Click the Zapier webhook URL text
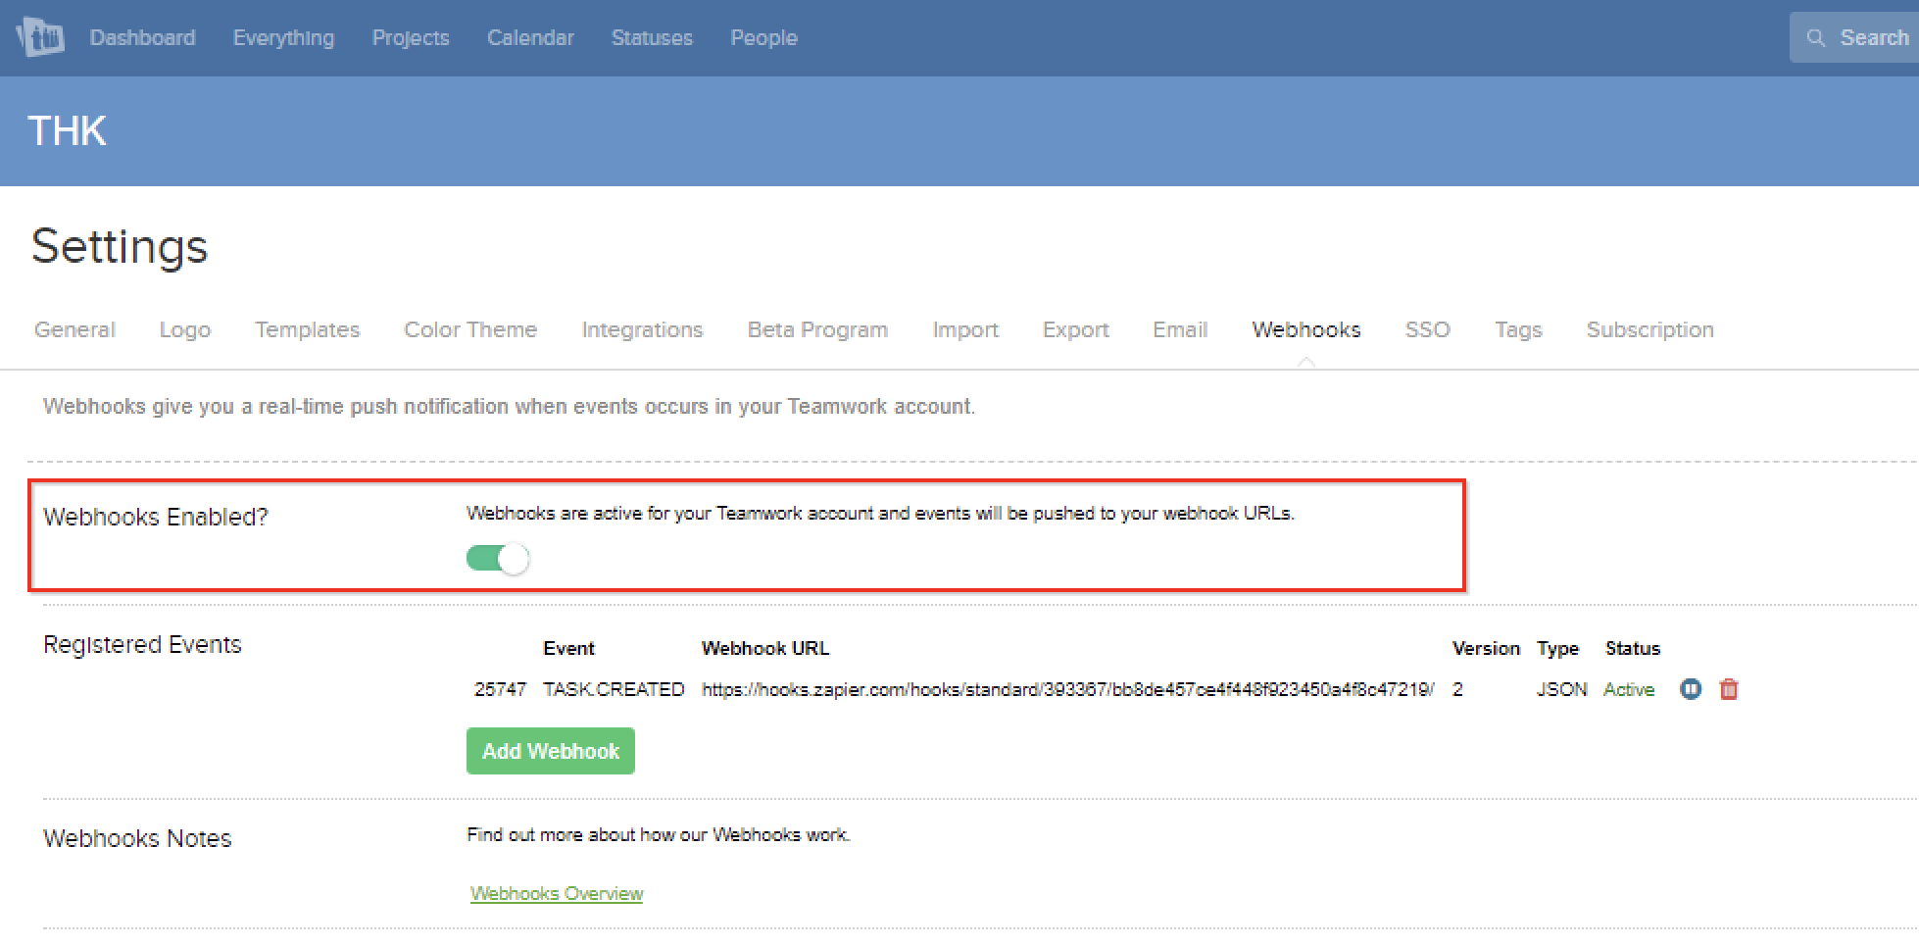The image size is (1919, 947). [1068, 689]
